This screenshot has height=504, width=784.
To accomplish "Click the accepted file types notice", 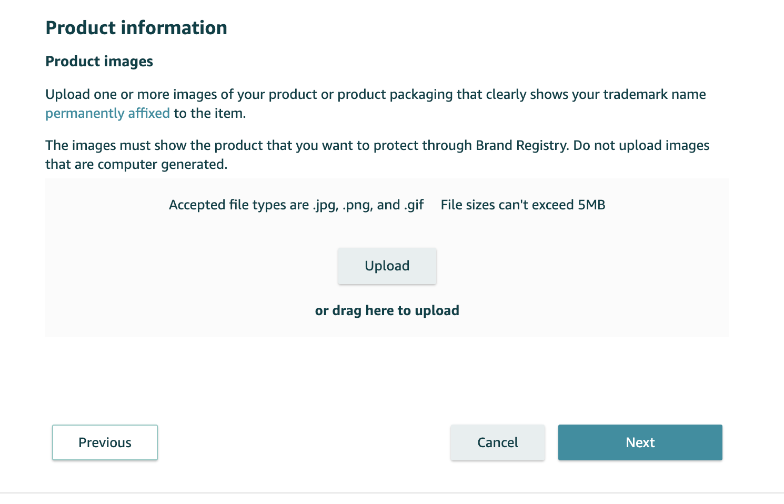I will pos(296,205).
